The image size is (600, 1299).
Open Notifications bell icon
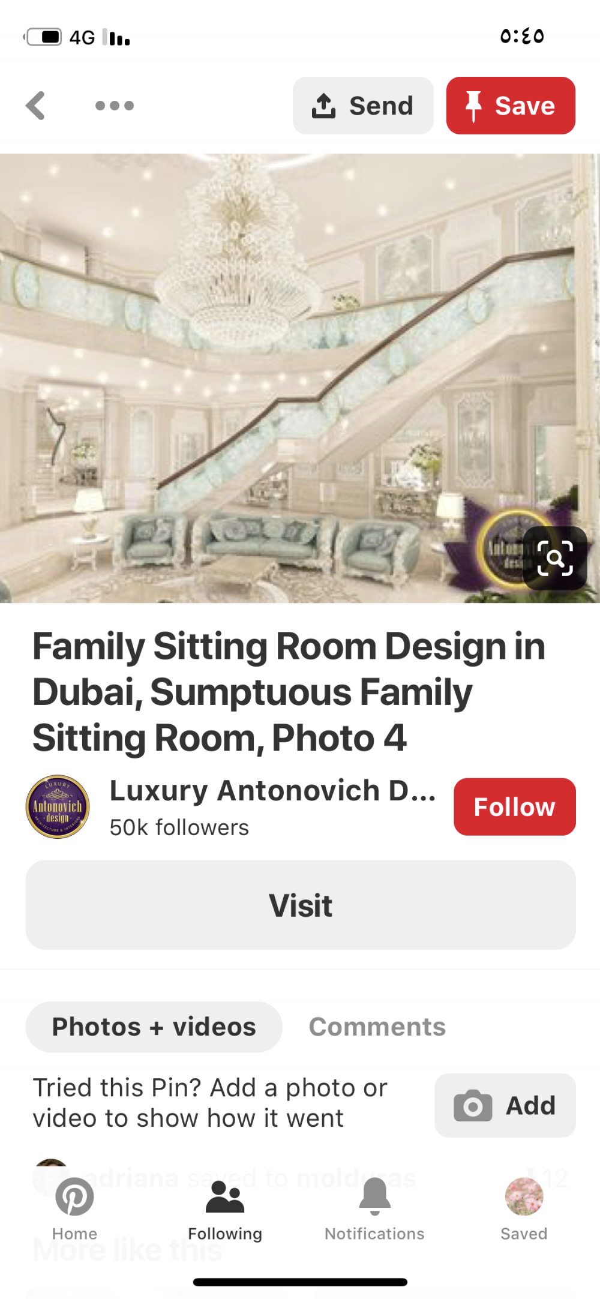point(375,1196)
